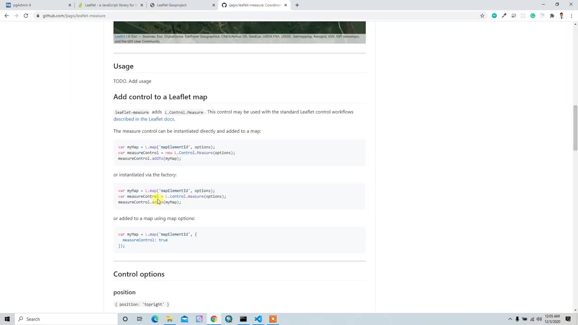The height and width of the screenshot is (325, 578).
Task: Click 'or added to a map using map options:'
Action: click(x=154, y=218)
